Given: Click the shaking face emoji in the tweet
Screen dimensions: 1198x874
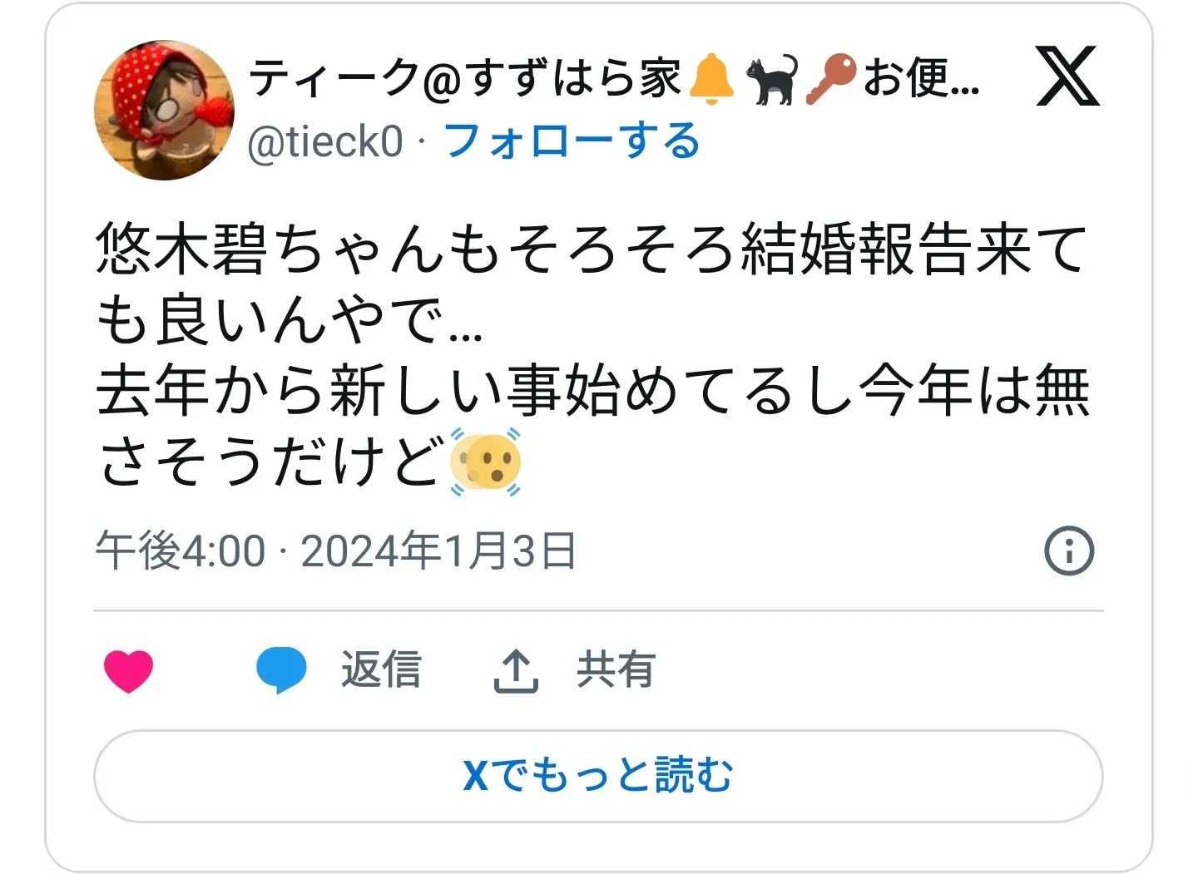Looking at the screenshot, I should click(486, 462).
